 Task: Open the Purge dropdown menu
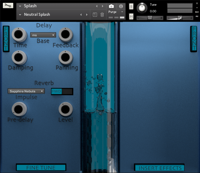coord(116,12)
